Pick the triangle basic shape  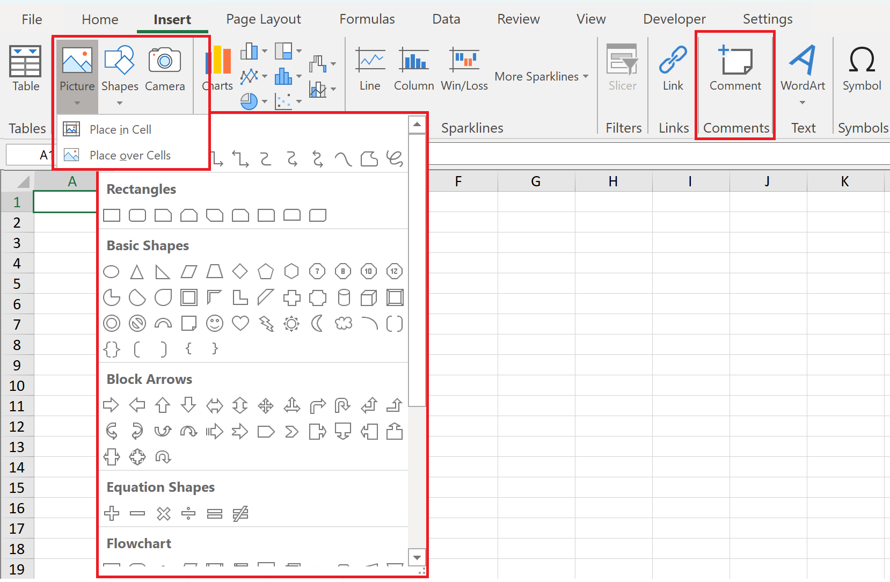click(x=137, y=272)
